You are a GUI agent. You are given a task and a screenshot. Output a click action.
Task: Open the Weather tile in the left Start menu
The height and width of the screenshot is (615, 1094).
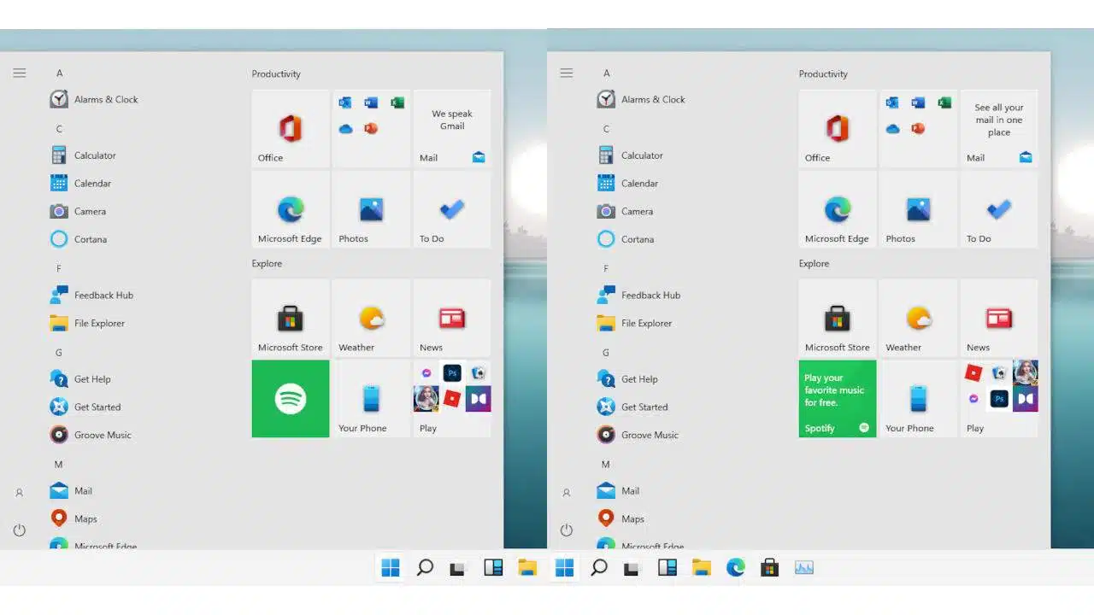[371, 318]
